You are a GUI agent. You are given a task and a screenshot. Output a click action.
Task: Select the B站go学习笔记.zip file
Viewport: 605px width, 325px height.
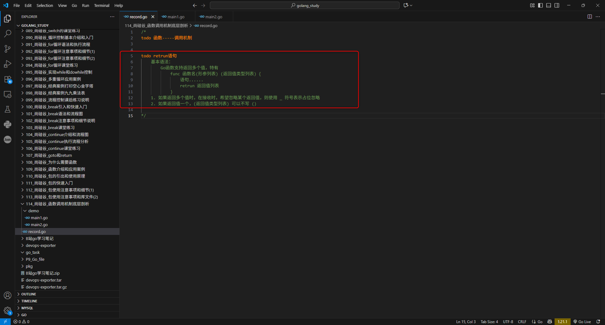pyautogui.click(x=67, y=273)
